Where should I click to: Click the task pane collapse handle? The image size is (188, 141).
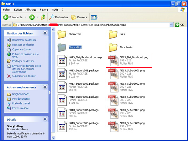(49, 93)
